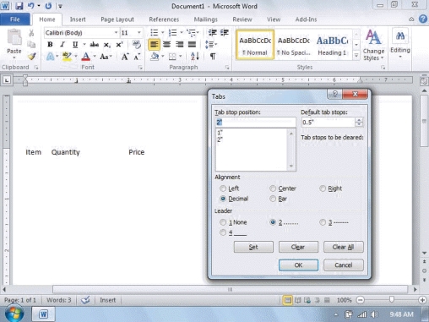
Task: Click the Zoom In plus button
Action: 422,300
